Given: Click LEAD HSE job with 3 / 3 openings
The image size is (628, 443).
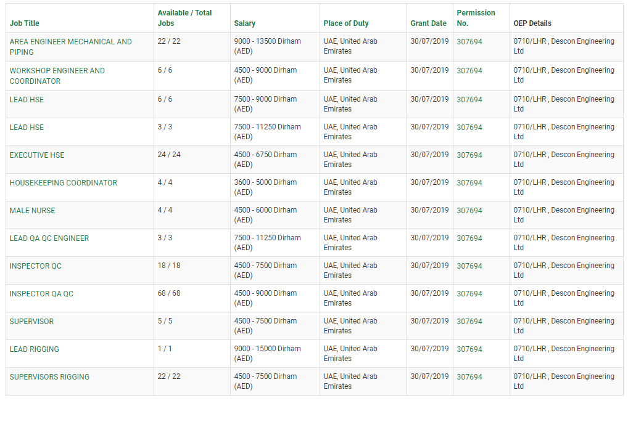Looking at the screenshot, I should pos(27,128).
